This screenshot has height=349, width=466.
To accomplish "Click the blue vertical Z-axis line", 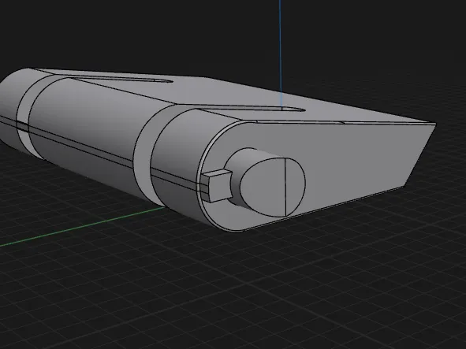I will [280, 54].
